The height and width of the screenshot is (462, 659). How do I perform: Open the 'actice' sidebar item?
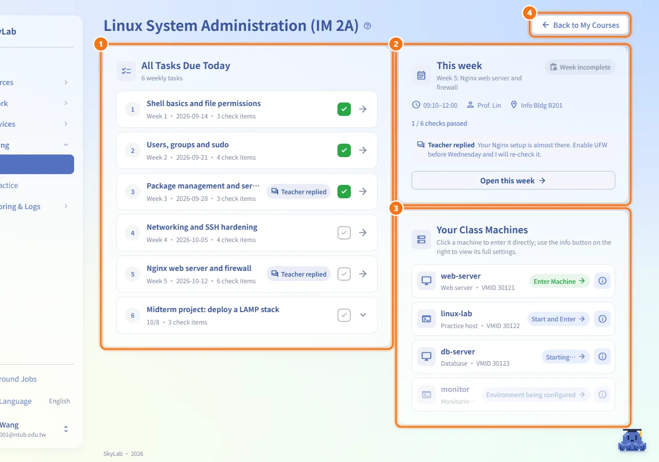pos(9,185)
